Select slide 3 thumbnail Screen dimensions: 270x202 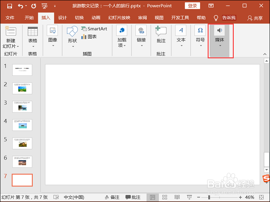tap(22, 107)
